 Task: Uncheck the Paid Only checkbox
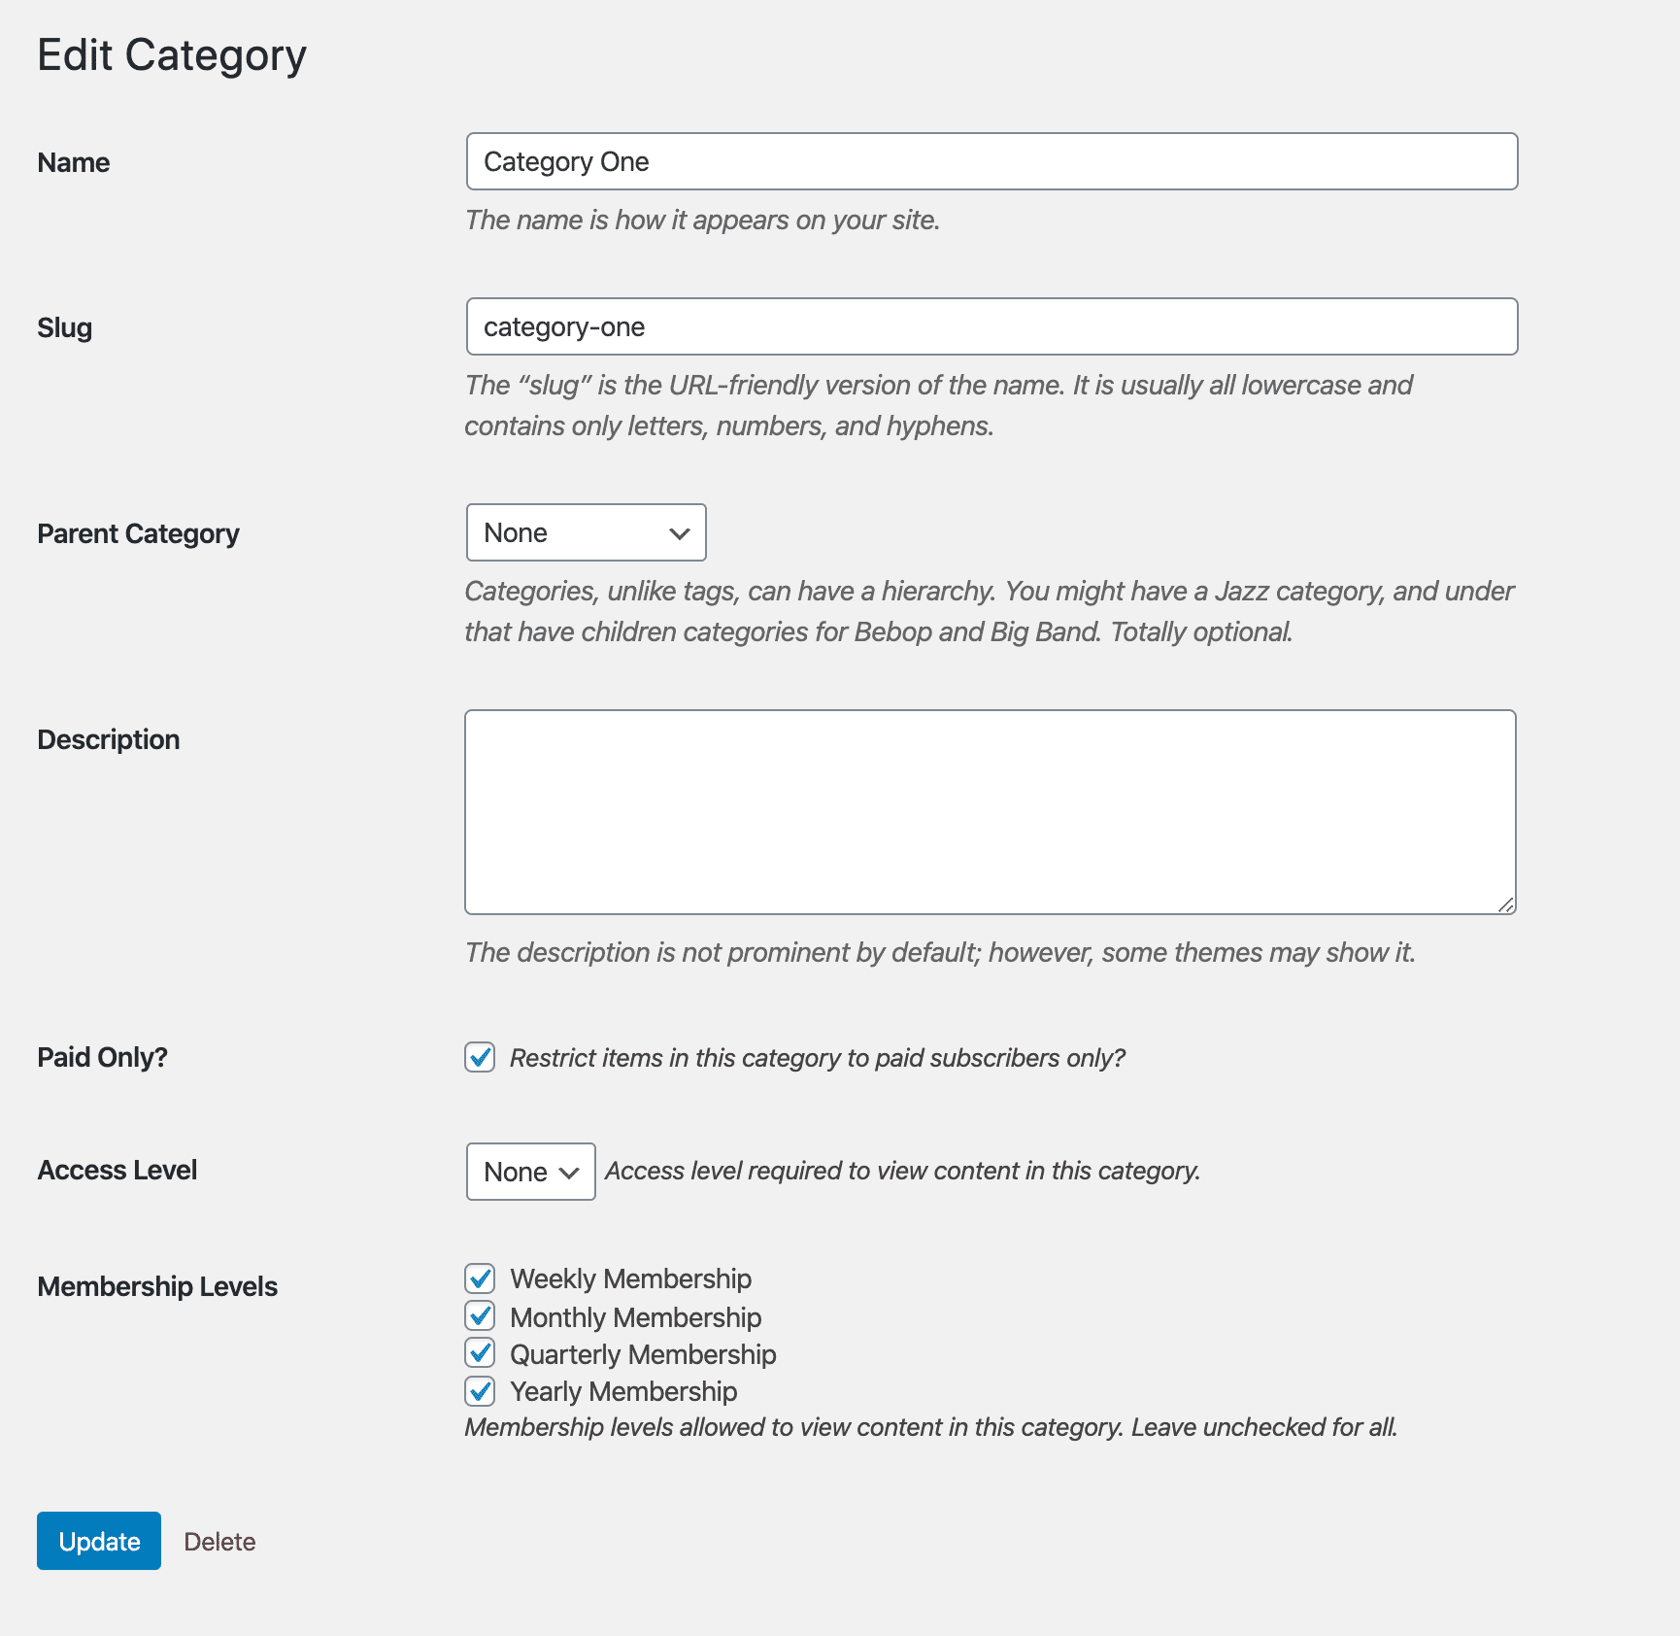point(480,1057)
